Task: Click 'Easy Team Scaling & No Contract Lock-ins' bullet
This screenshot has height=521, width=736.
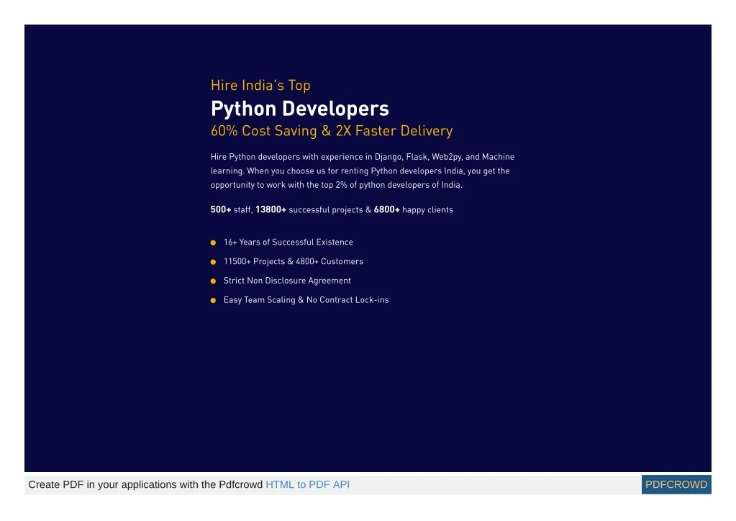Action: click(x=306, y=300)
